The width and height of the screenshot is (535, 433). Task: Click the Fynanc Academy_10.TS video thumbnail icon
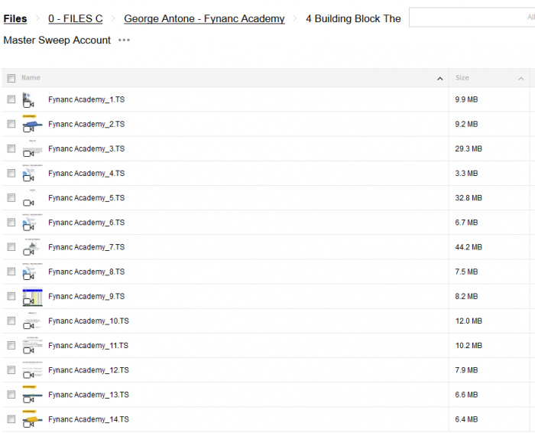pos(32,321)
